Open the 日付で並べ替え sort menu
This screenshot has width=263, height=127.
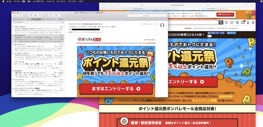point(18,22)
